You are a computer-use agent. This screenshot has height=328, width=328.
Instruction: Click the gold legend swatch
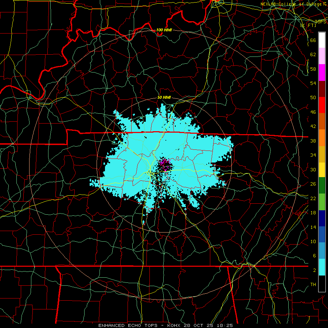(322, 154)
